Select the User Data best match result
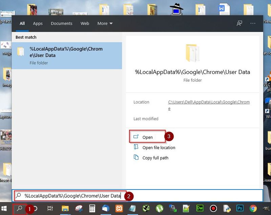 [x=67, y=56]
